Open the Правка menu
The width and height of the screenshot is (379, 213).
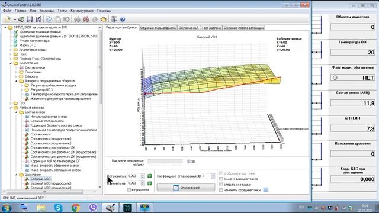point(21,11)
